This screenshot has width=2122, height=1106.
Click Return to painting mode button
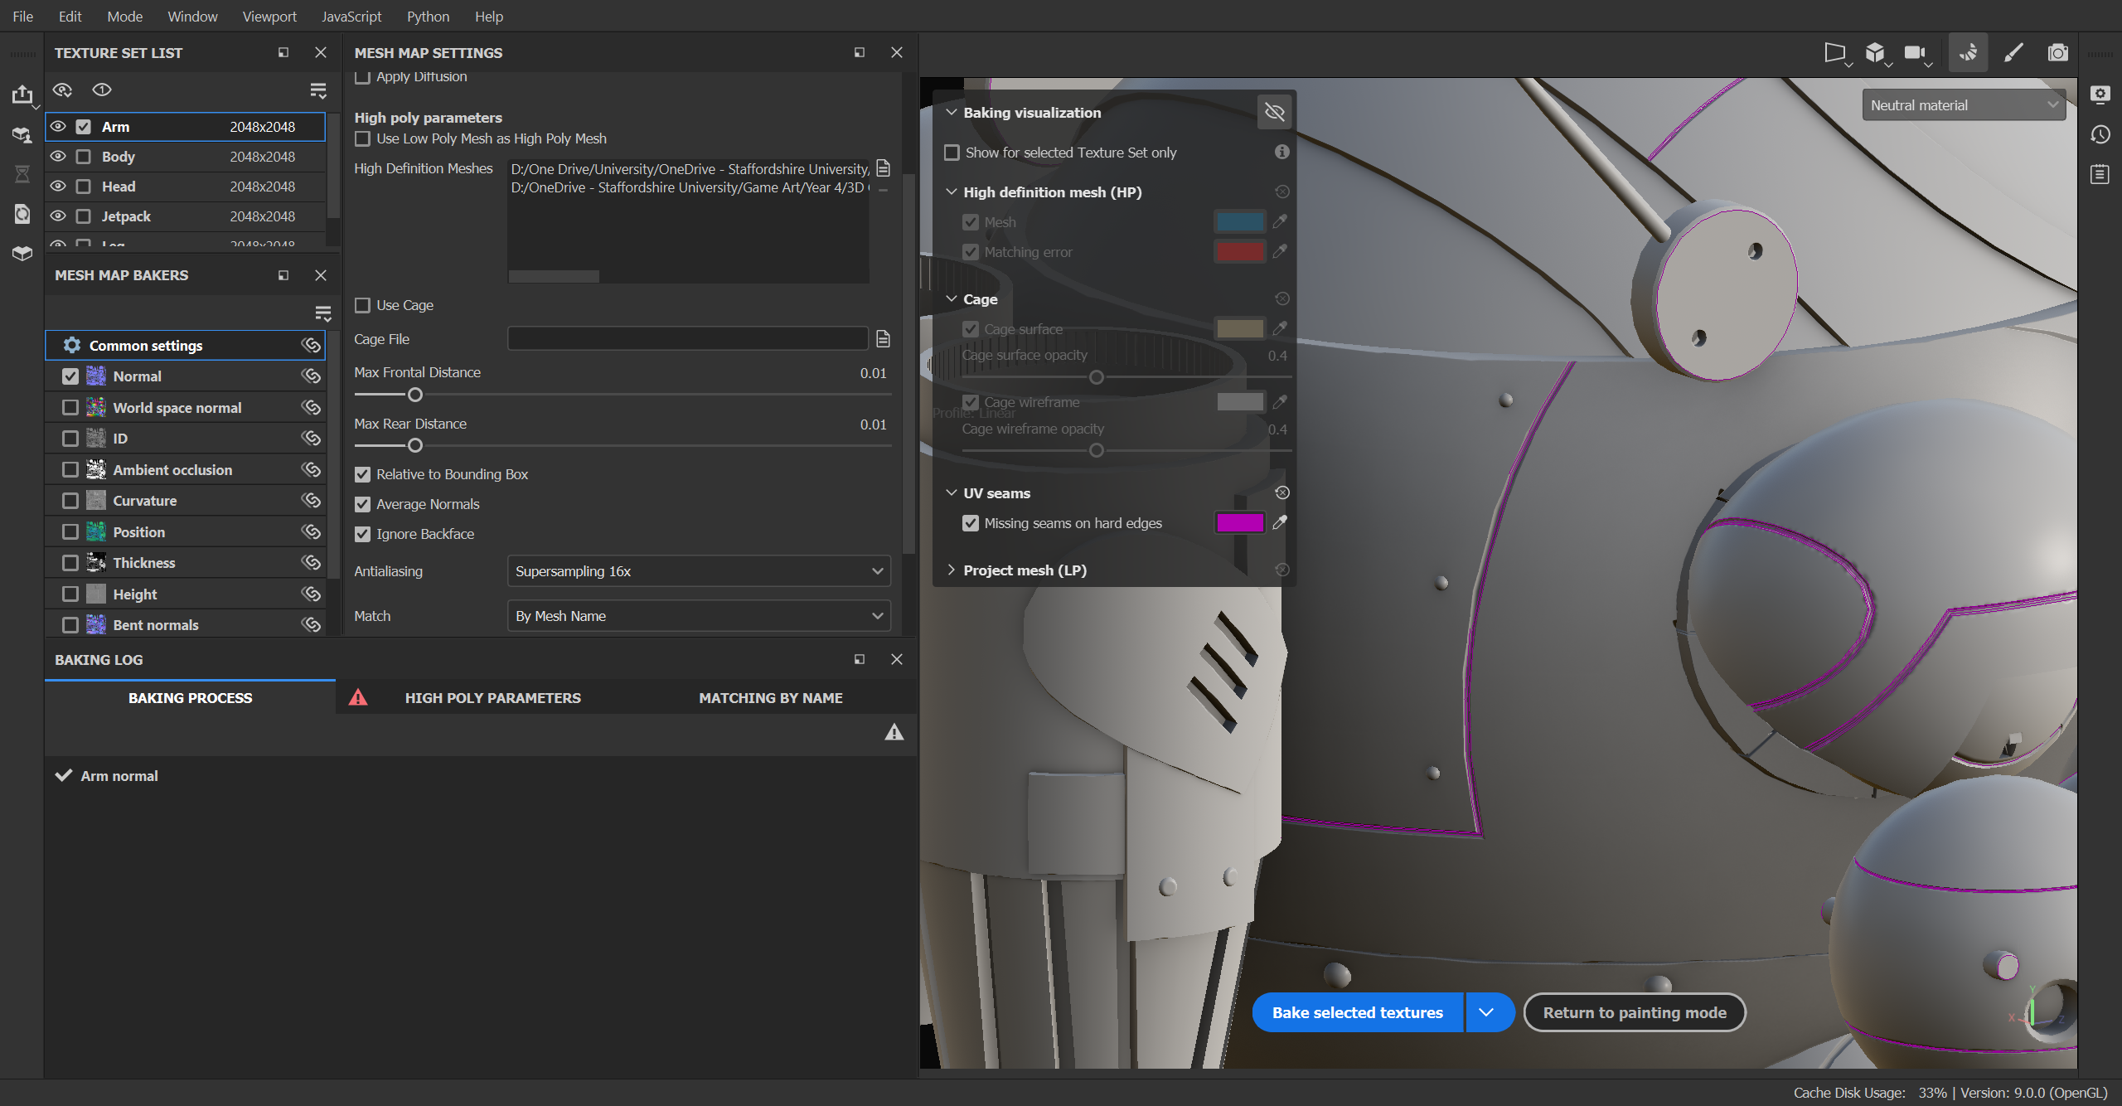click(1635, 1012)
